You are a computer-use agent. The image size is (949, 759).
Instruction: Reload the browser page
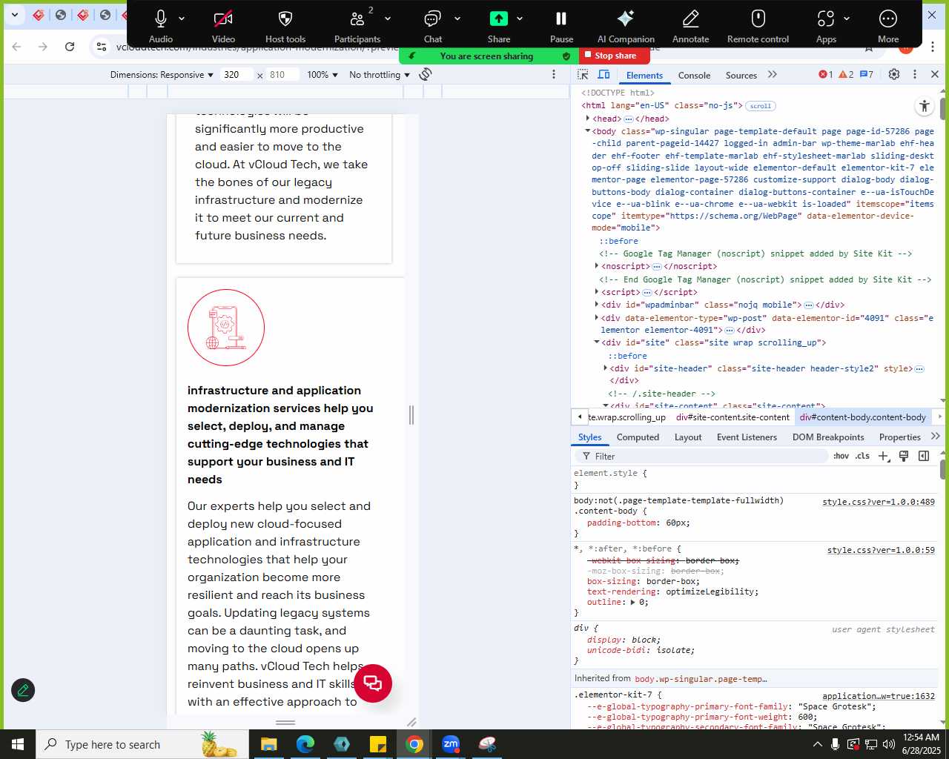point(70,47)
